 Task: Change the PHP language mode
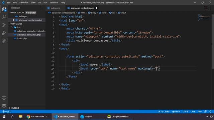[200, 112]
